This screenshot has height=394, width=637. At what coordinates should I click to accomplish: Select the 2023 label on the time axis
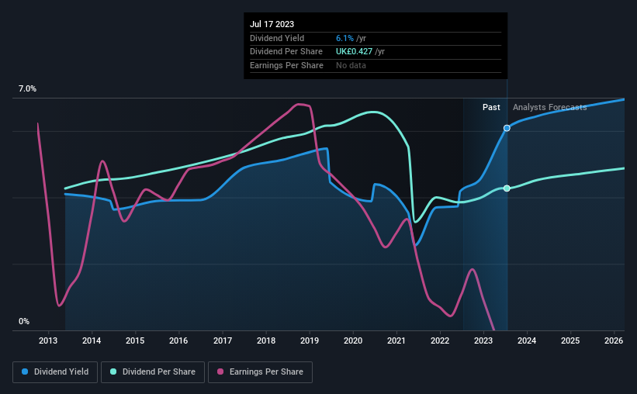coord(483,340)
